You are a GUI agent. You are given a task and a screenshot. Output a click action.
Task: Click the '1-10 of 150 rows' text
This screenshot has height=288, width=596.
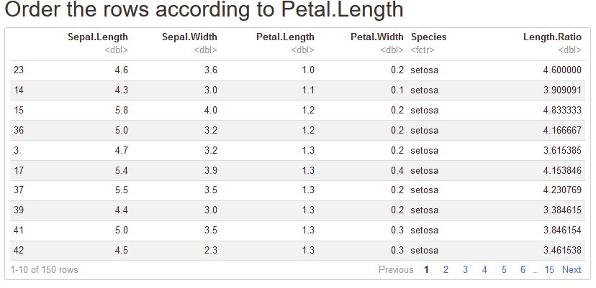[45, 270]
